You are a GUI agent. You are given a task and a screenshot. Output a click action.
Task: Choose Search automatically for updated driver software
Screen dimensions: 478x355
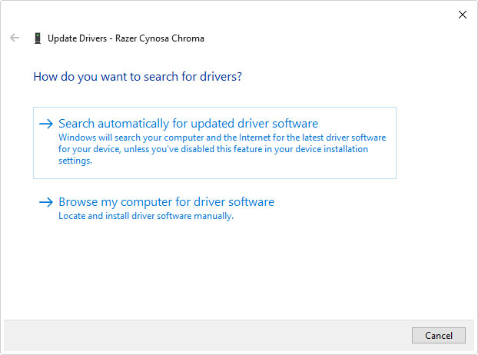click(x=214, y=143)
